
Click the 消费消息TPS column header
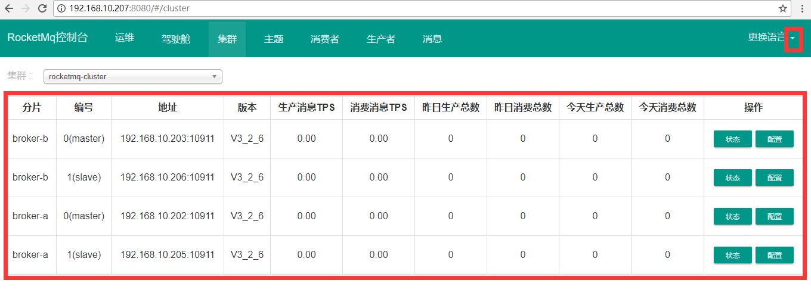[379, 108]
